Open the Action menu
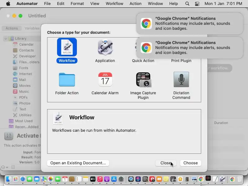Image resolution: width=248 pixels, height=186 pixels. 135,3
